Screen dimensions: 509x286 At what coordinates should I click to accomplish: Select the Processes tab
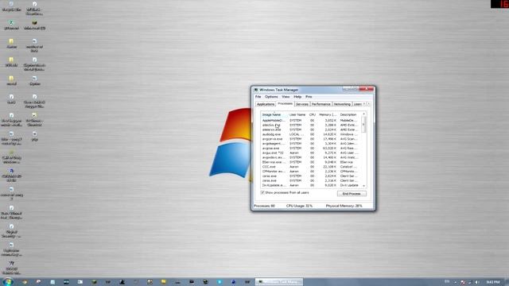tap(285, 103)
